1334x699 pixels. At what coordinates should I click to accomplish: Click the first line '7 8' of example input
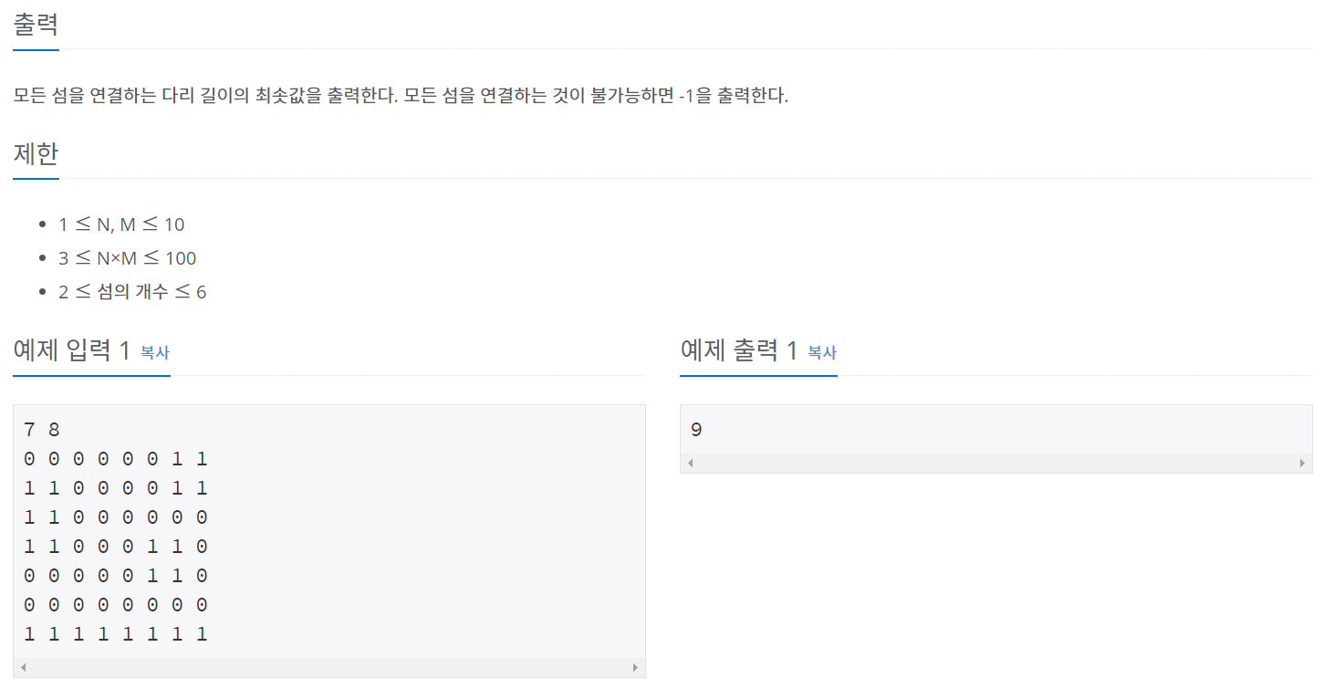pos(41,430)
